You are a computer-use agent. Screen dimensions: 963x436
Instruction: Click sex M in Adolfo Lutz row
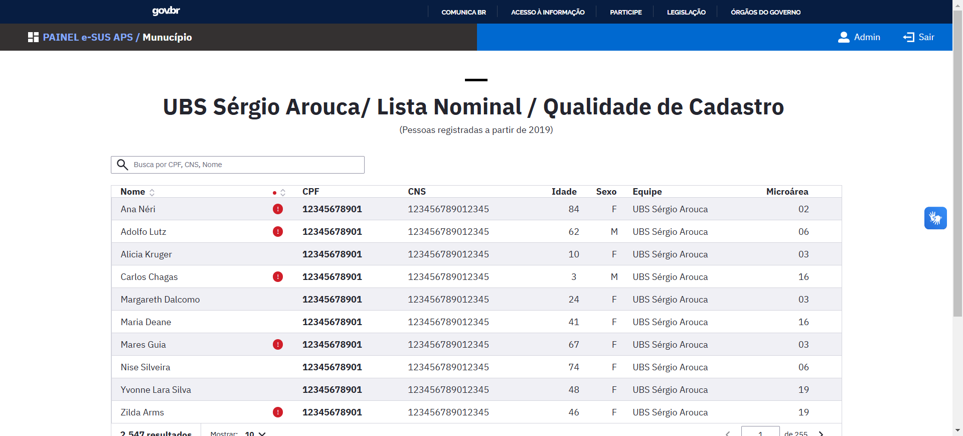[614, 232]
